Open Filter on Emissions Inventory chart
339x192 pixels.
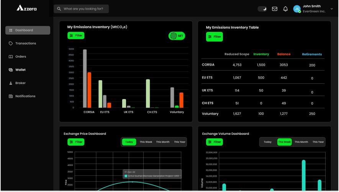tap(76, 35)
